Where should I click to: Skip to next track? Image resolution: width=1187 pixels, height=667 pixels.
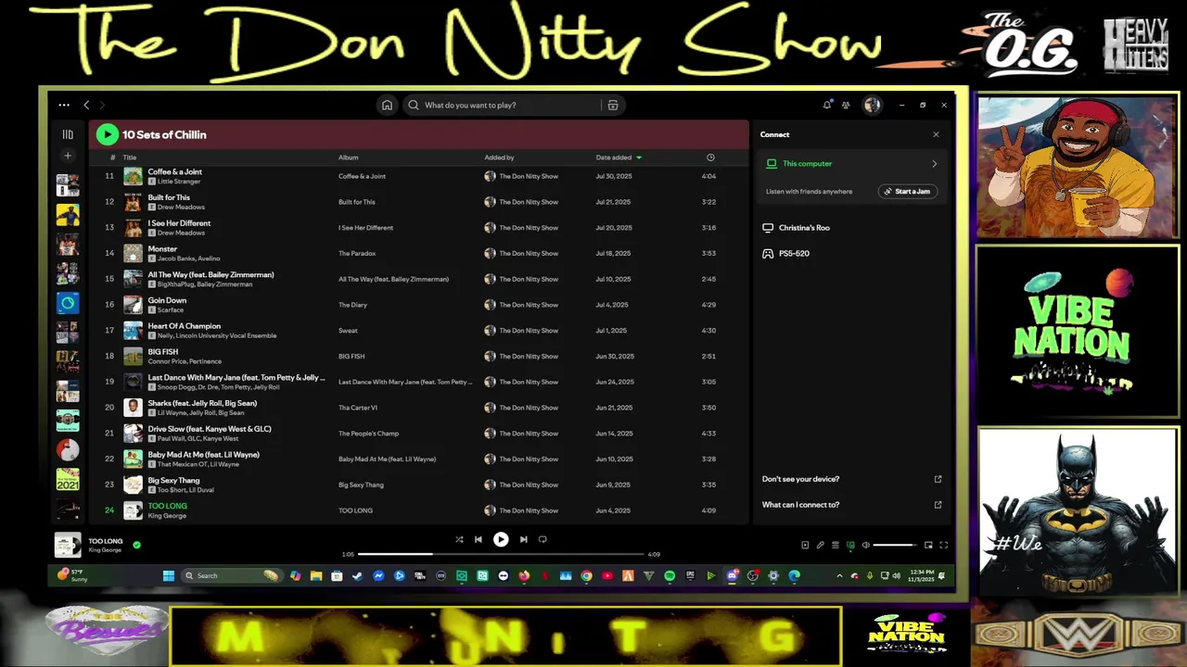523,539
